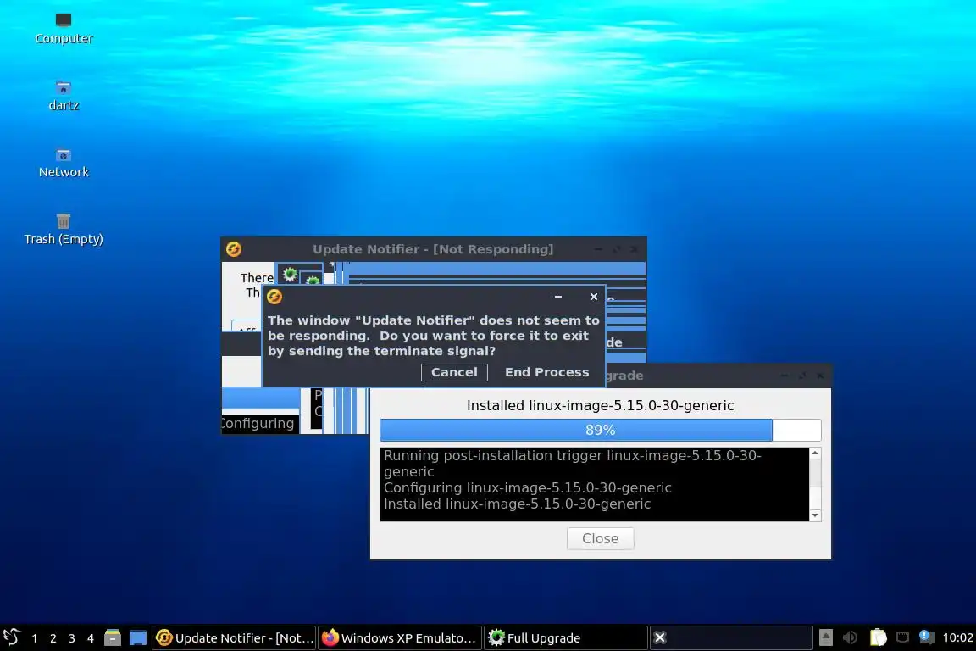
Task: Click the screen tray icon
Action: pos(902,637)
